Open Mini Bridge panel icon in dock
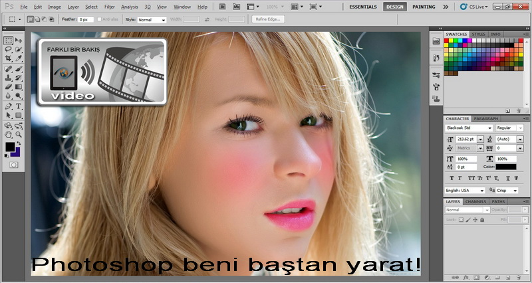This screenshot has height=283, width=532. 436,41
